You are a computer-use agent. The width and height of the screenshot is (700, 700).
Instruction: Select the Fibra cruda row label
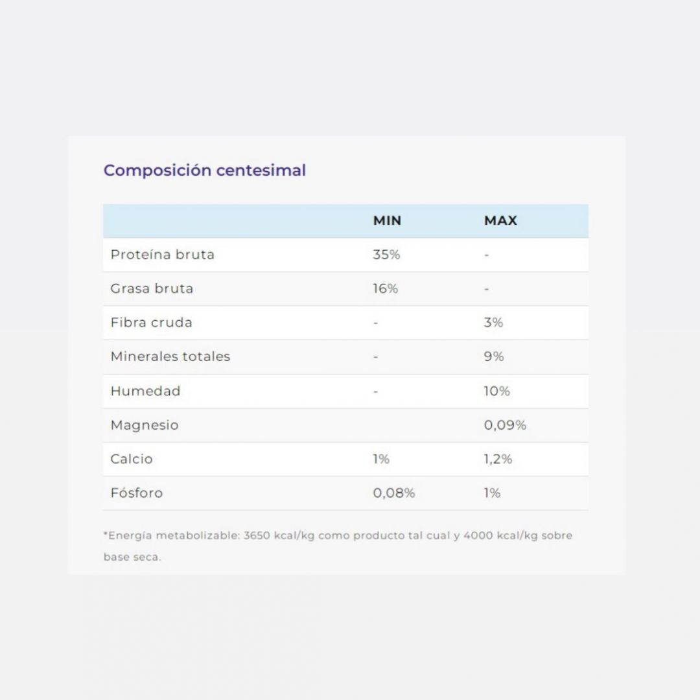pyautogui.click(x=151, y=322)
